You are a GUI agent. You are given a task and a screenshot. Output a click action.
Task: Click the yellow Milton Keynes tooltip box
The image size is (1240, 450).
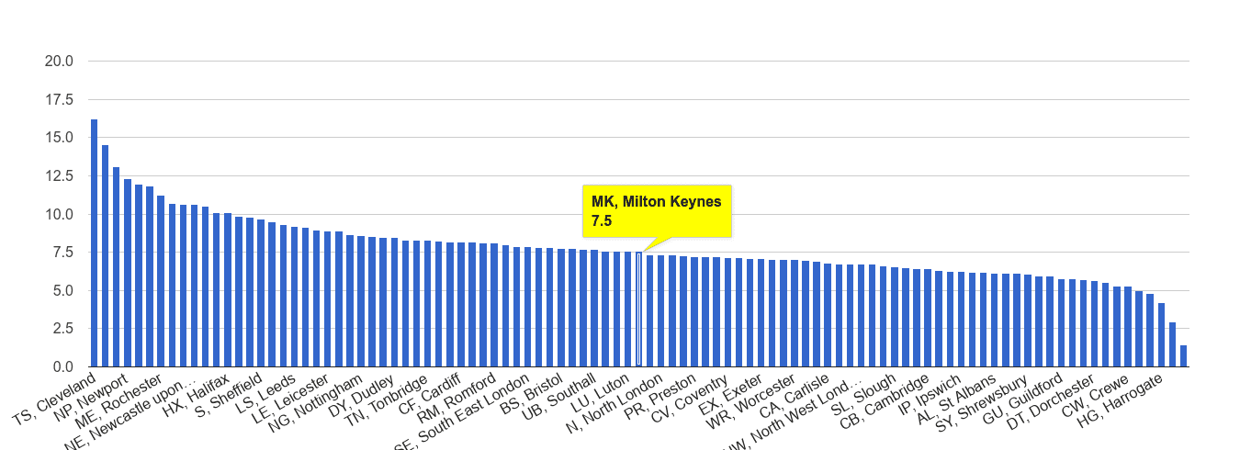coord(657,210)
